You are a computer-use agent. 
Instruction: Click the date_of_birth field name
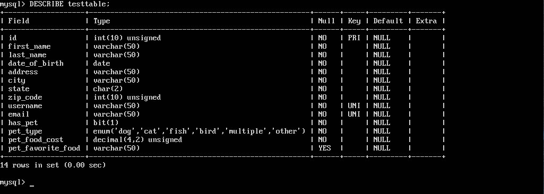tap(36, 64)
